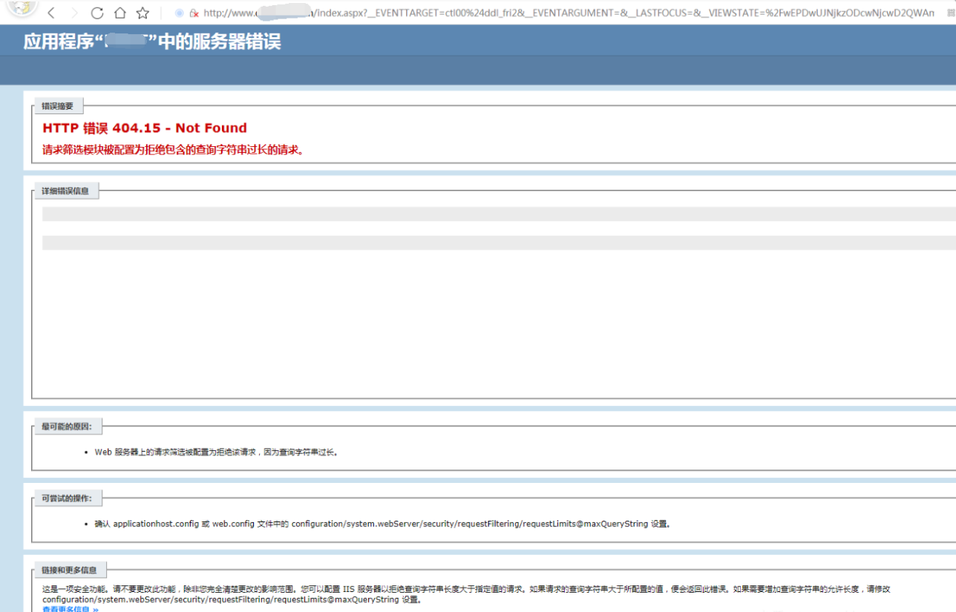Screen dimensions: 956x612
Task: Click the browser back arrow
Action: 51,13
